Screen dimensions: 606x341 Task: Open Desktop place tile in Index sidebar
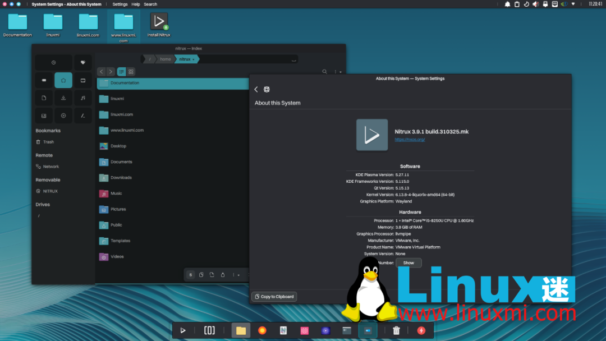click(x=82, y=80)
